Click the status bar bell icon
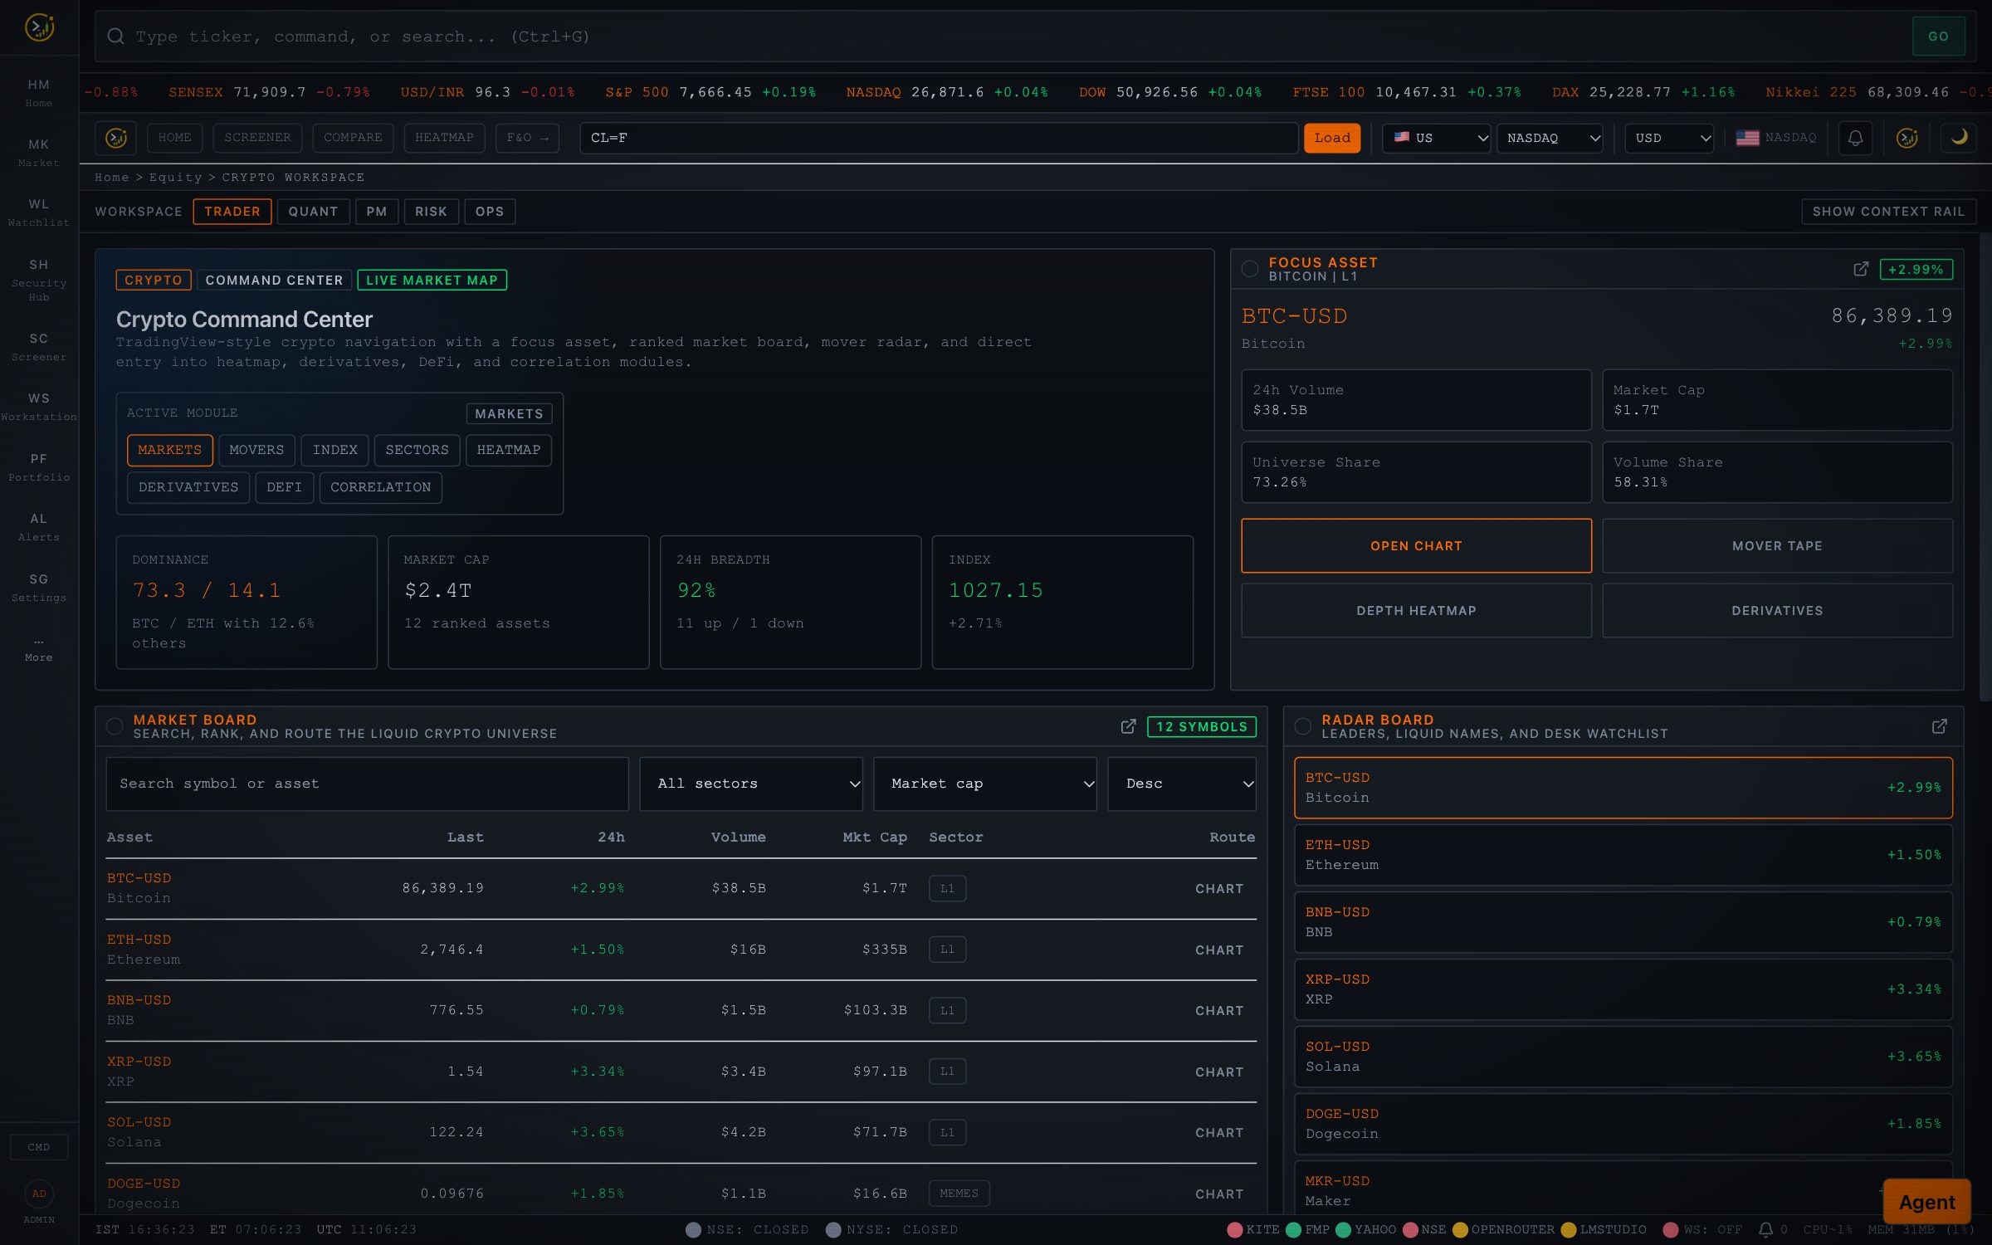Viewport: 1992px width, 1245px height. click(x=1765, y=1229)
